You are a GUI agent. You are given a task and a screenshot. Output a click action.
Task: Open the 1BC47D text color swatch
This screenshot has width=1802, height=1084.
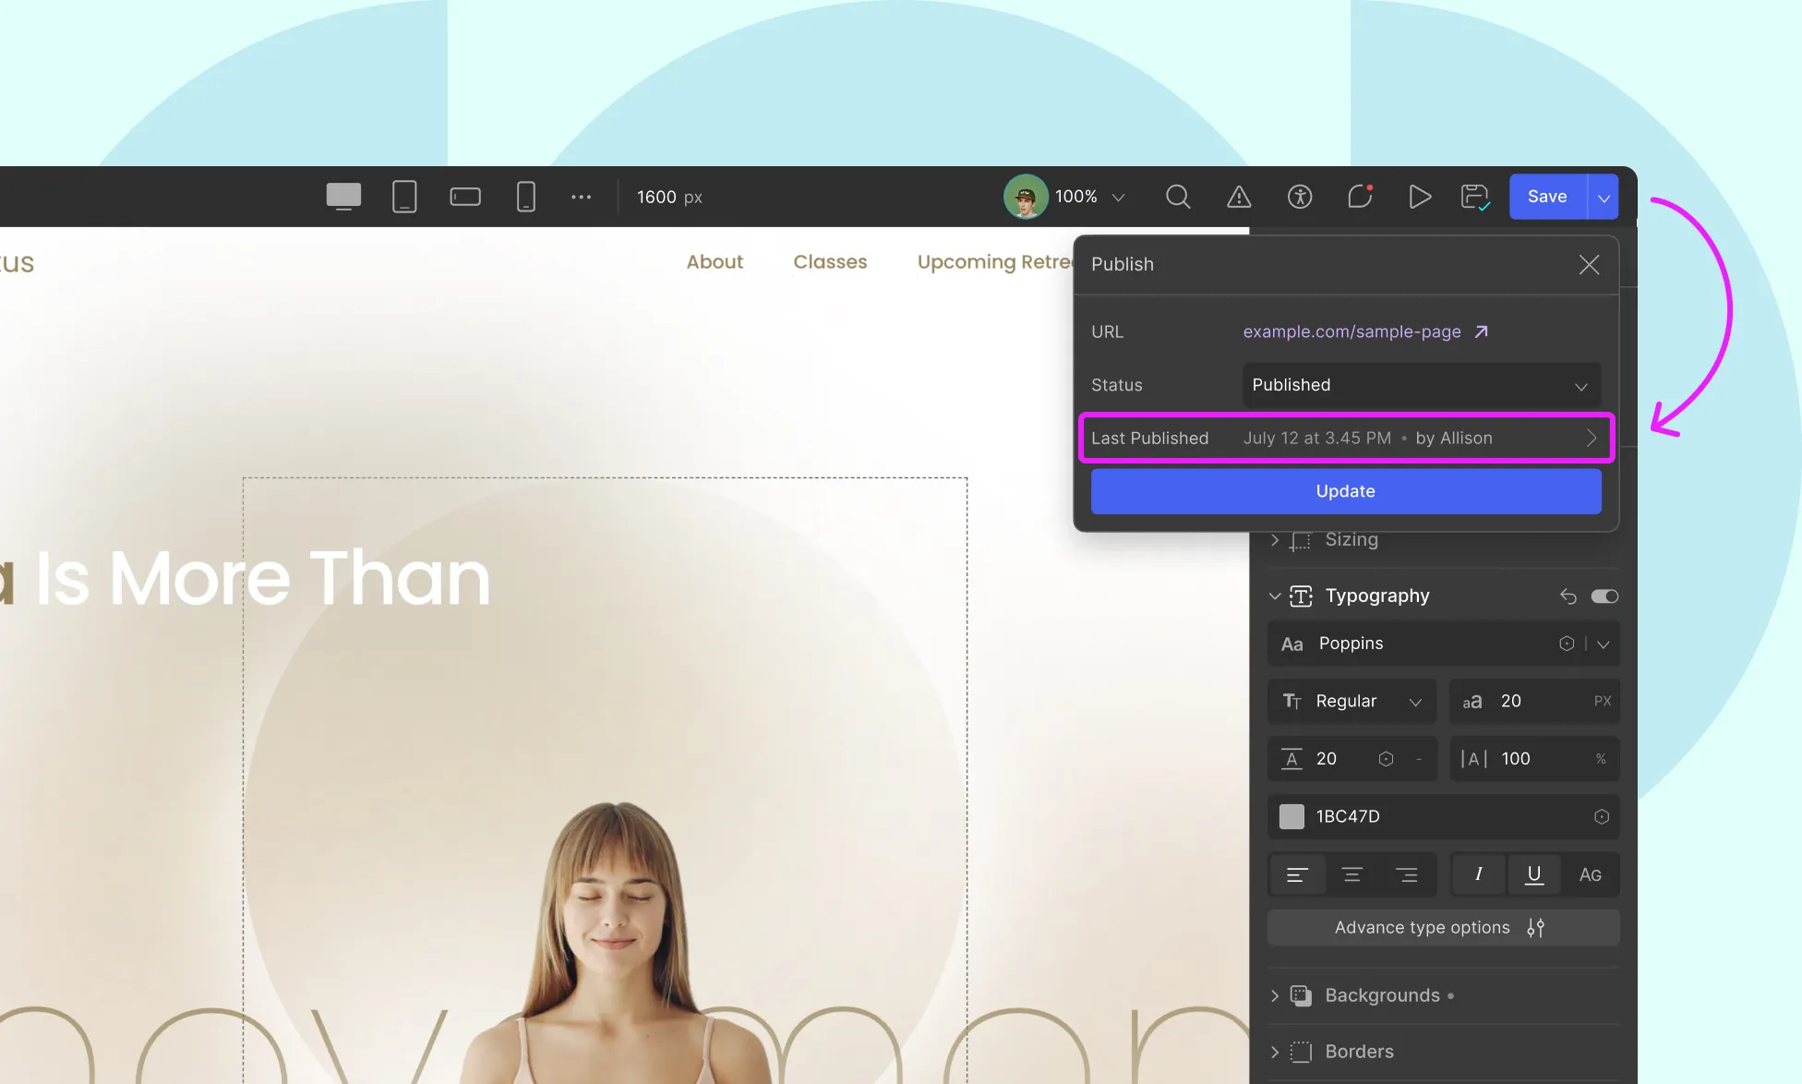(x=1291, y=816)
